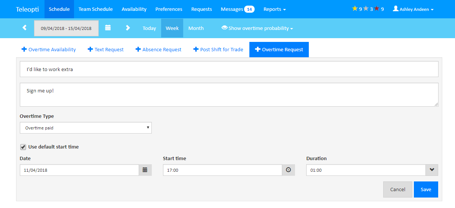Click the red star badge counter
Screen dimensions: 455x208
(379, 9)
